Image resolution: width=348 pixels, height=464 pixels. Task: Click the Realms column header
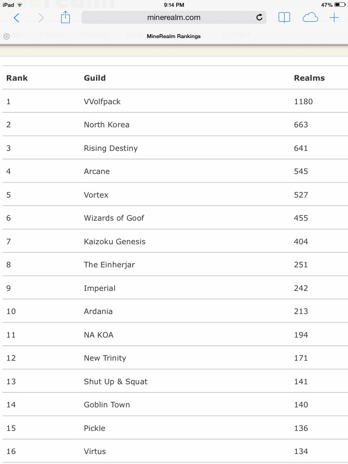click(309, 78)
